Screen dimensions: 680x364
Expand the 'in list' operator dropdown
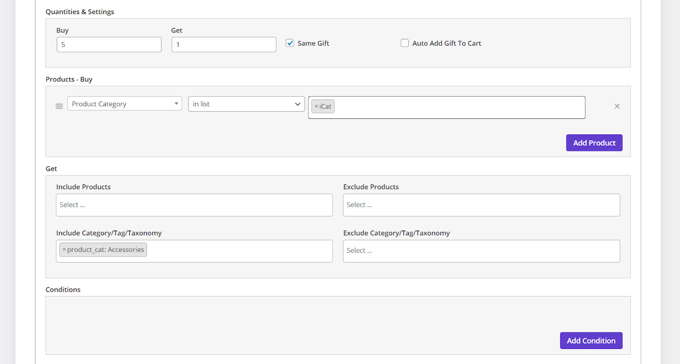pyautogui.click(x=246, y=104)
